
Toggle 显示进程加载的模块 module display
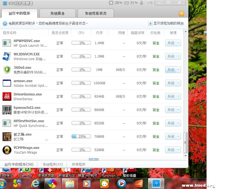166,24
